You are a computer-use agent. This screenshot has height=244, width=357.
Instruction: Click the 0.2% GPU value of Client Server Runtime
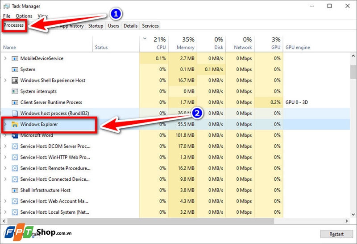(x=275, y=102)
